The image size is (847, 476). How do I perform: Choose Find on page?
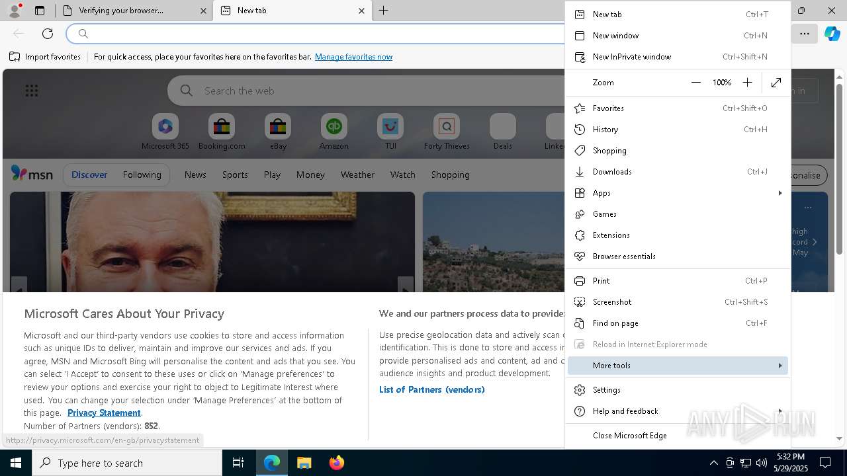(x=678, y=323)
